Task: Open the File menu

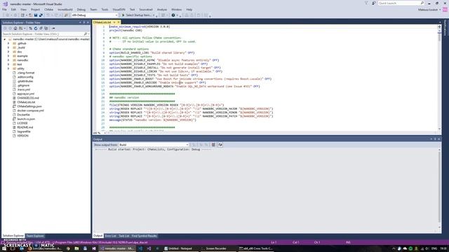Action: 4,9
